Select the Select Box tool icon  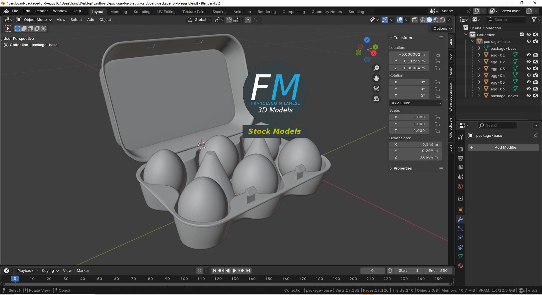tap(18, 29)
